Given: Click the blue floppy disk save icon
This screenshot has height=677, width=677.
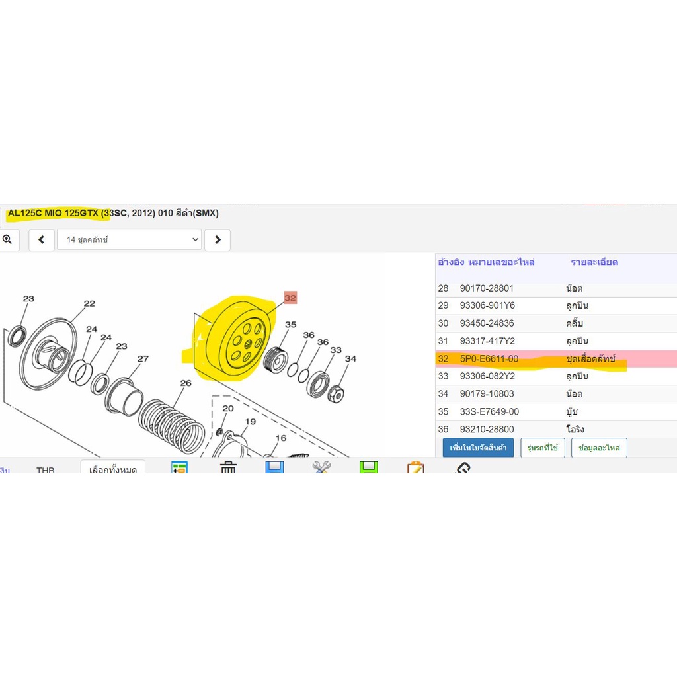Looking at the screenshot, I should coord(274,467).
